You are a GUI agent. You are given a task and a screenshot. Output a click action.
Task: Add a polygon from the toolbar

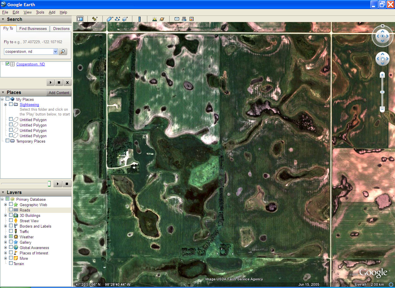(110, 19)
